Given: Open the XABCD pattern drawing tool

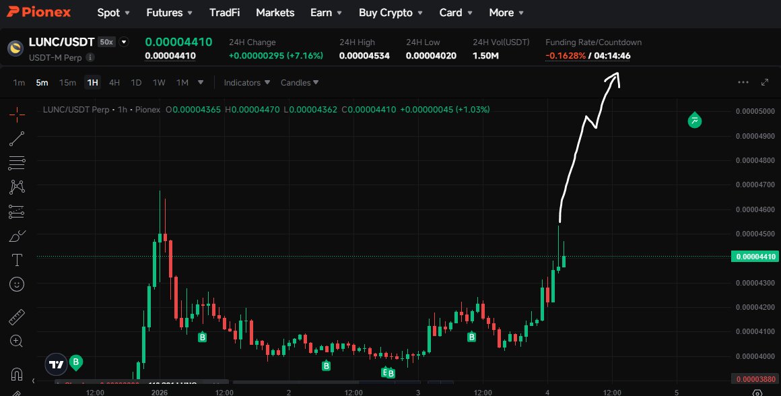Looking at the screenshot, I should point(17,187).
